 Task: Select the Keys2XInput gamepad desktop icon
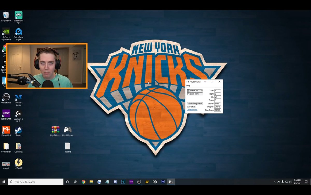68,131
